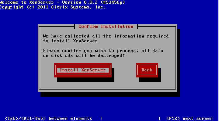The width and height of the screenshot is (219, 121).
Task: Click the 'next screen' footer hint
Action: (197, 118)
